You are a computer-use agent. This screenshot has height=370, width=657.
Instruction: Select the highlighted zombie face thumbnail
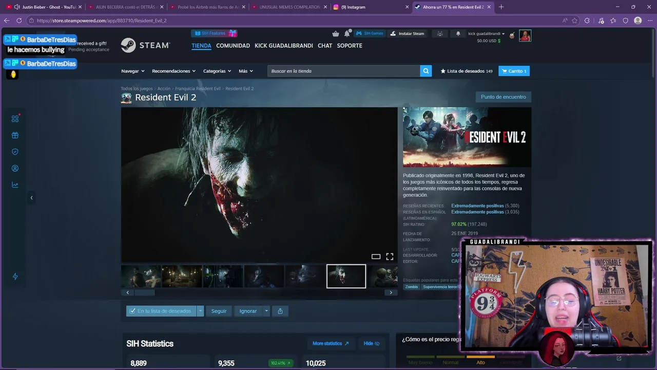[x=346, y=276]
